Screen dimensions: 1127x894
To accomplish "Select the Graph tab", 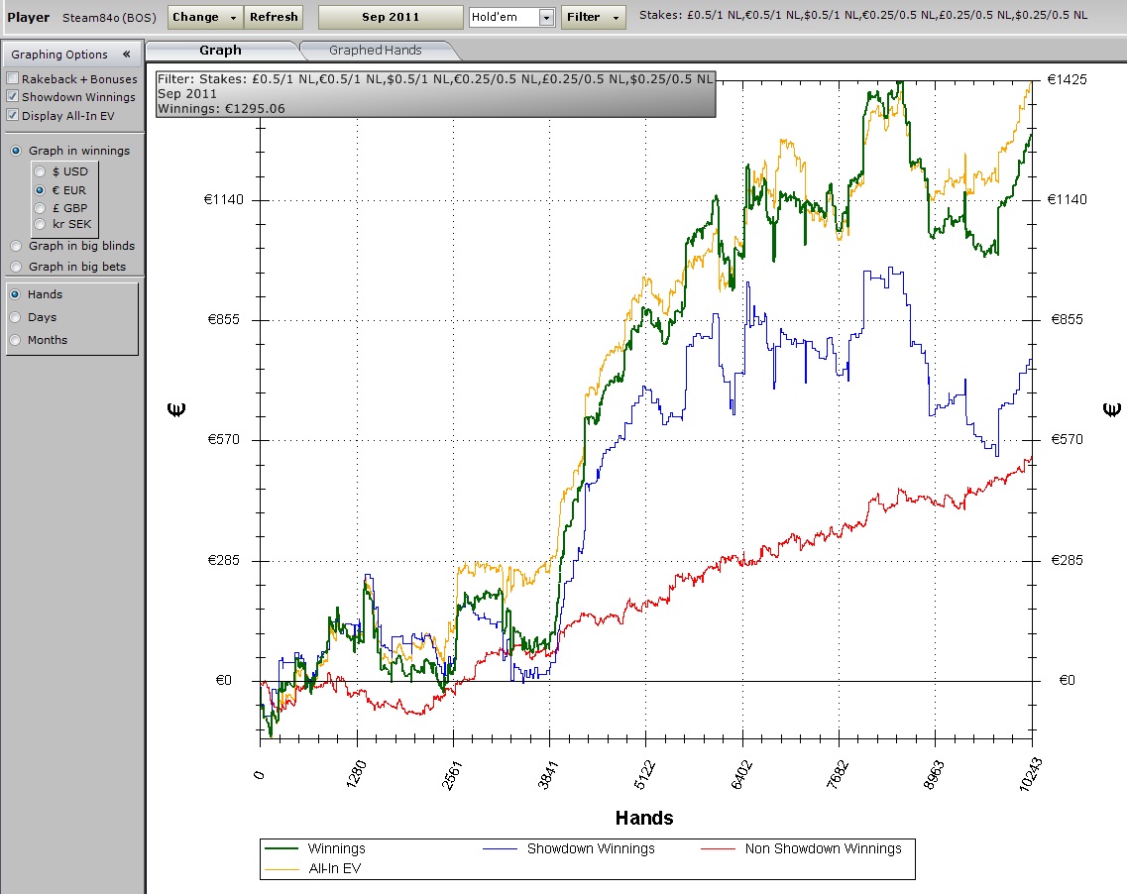I will [x=220, y=51].
